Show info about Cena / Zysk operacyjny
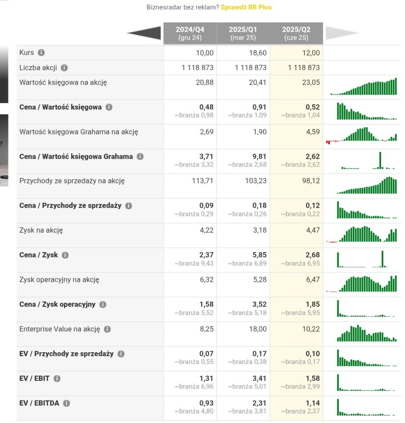 (103, 305)
